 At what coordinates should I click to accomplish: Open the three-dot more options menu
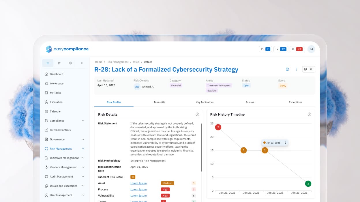(x=297, y=69)
